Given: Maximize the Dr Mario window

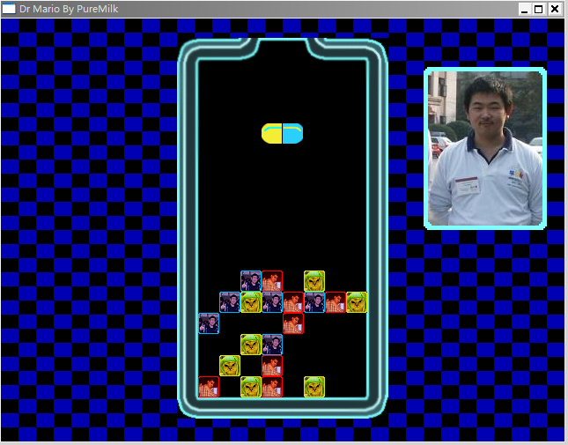Looking at the screenshot, I should tap(539, 9).
